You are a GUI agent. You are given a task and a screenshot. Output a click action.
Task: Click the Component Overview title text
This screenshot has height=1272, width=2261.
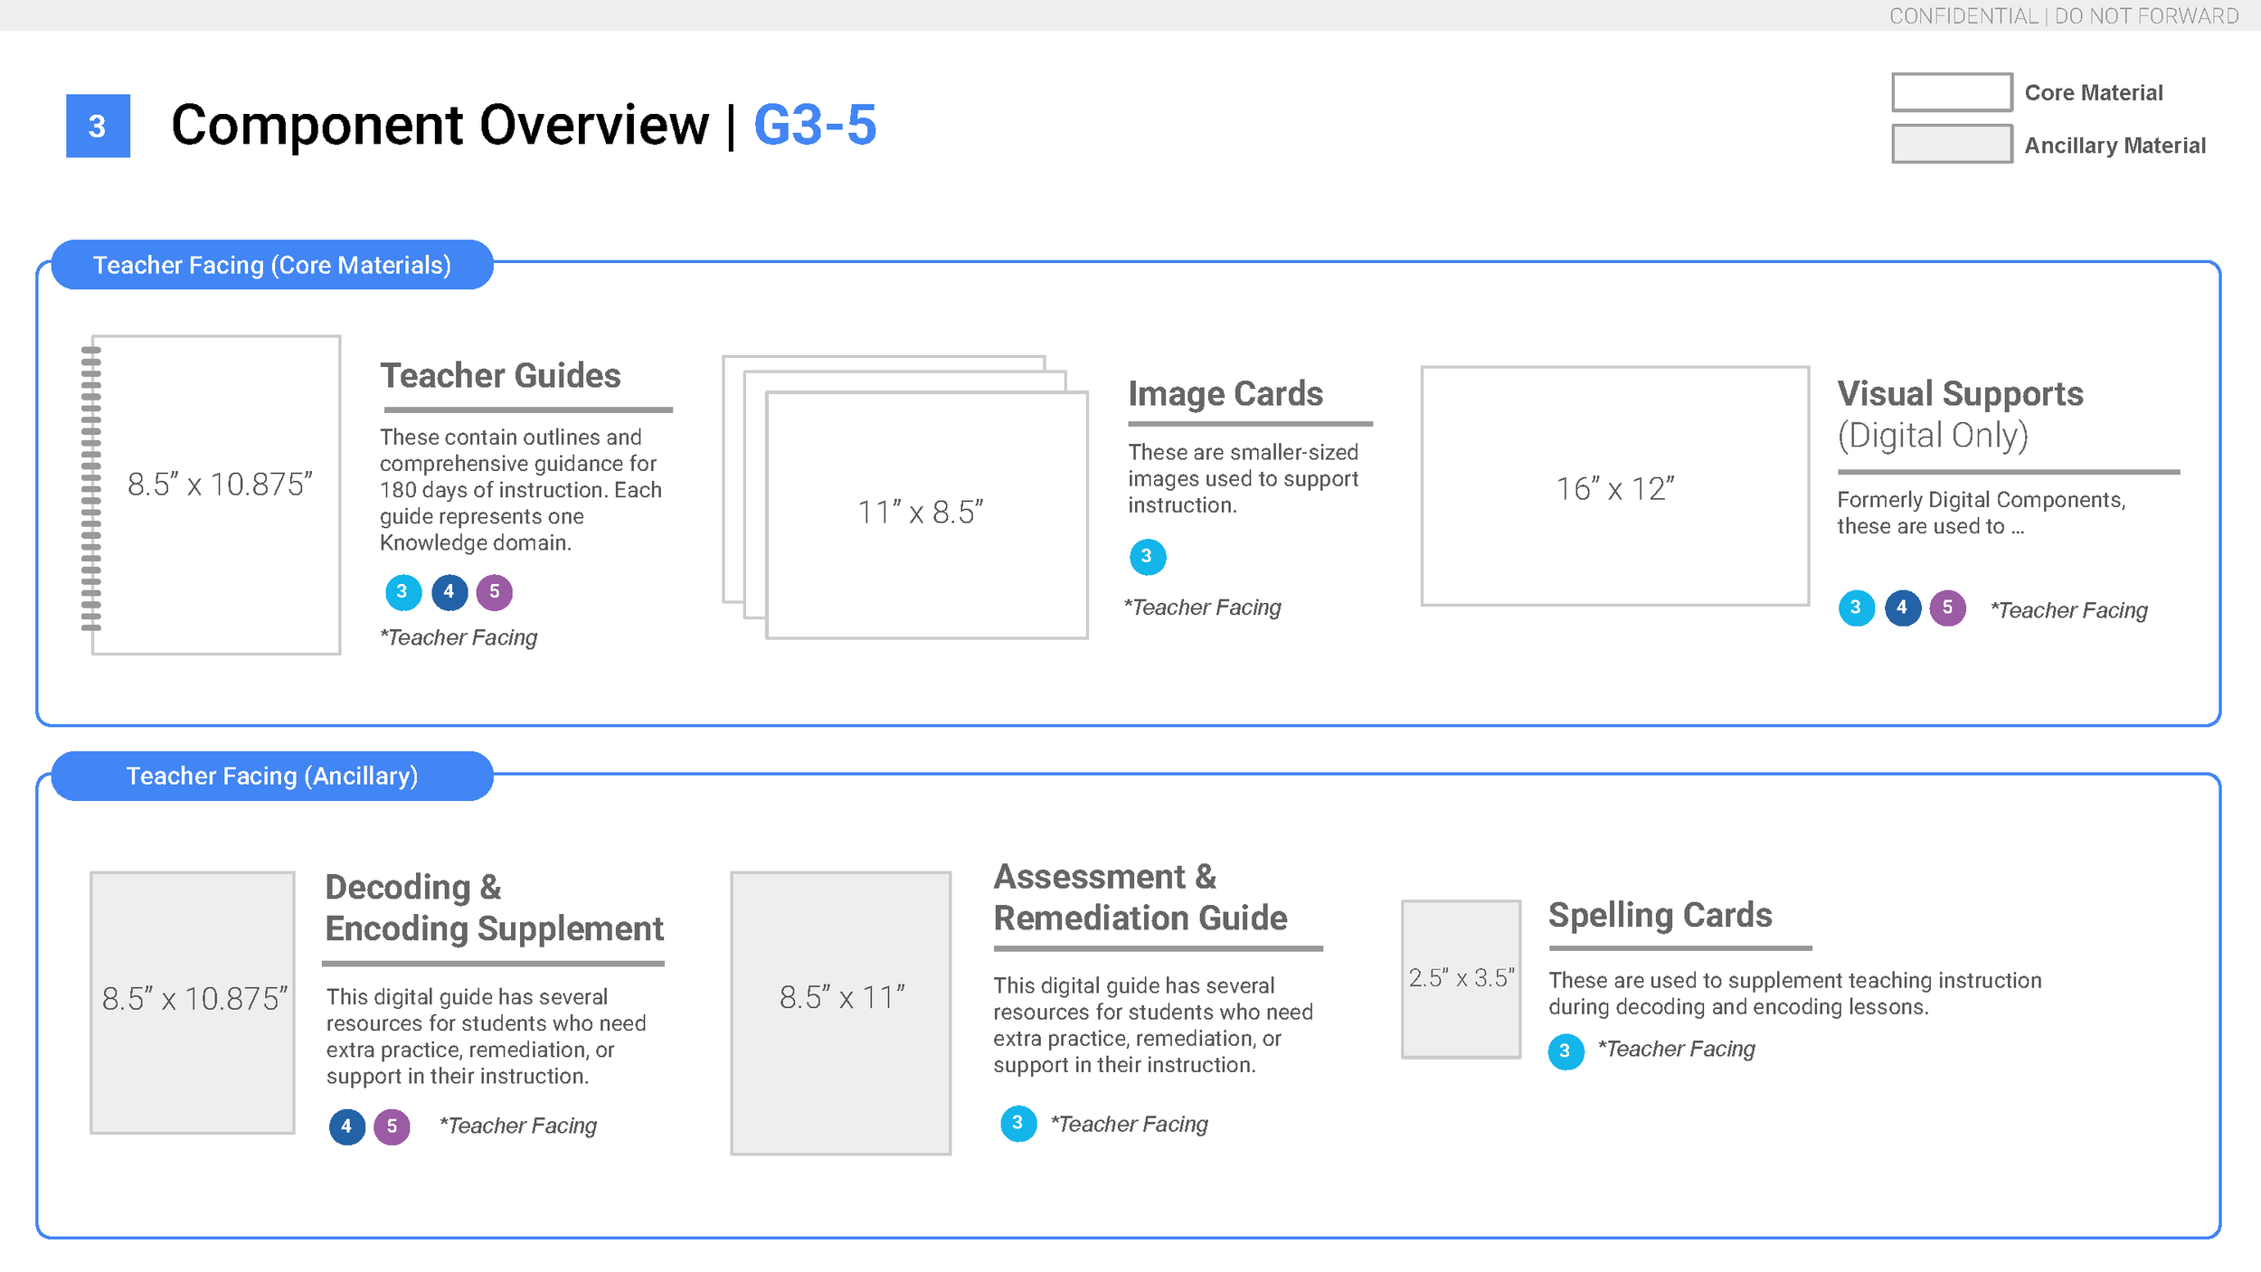point(440,125)
